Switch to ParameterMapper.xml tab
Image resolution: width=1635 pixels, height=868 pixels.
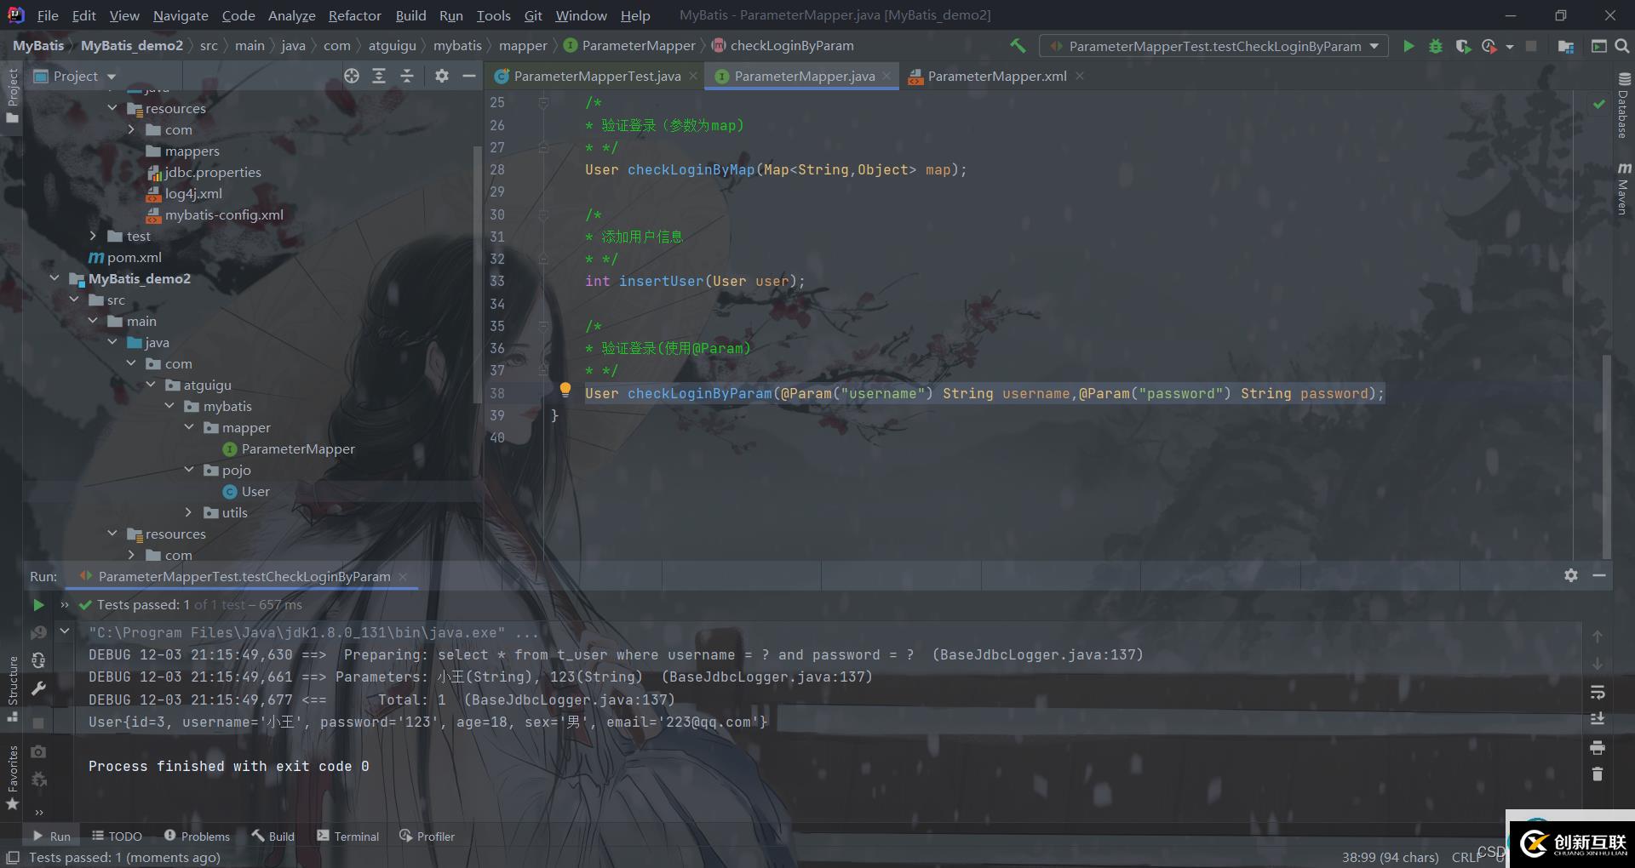996,76
